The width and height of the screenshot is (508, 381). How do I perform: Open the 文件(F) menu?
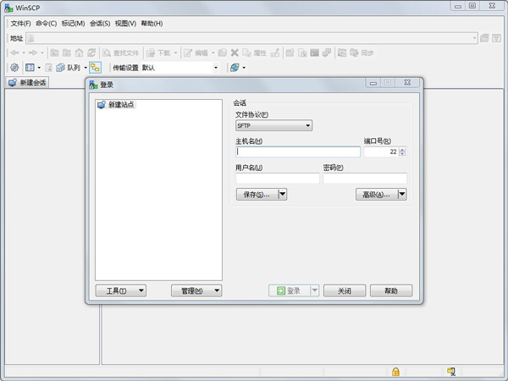coord(20,24)
